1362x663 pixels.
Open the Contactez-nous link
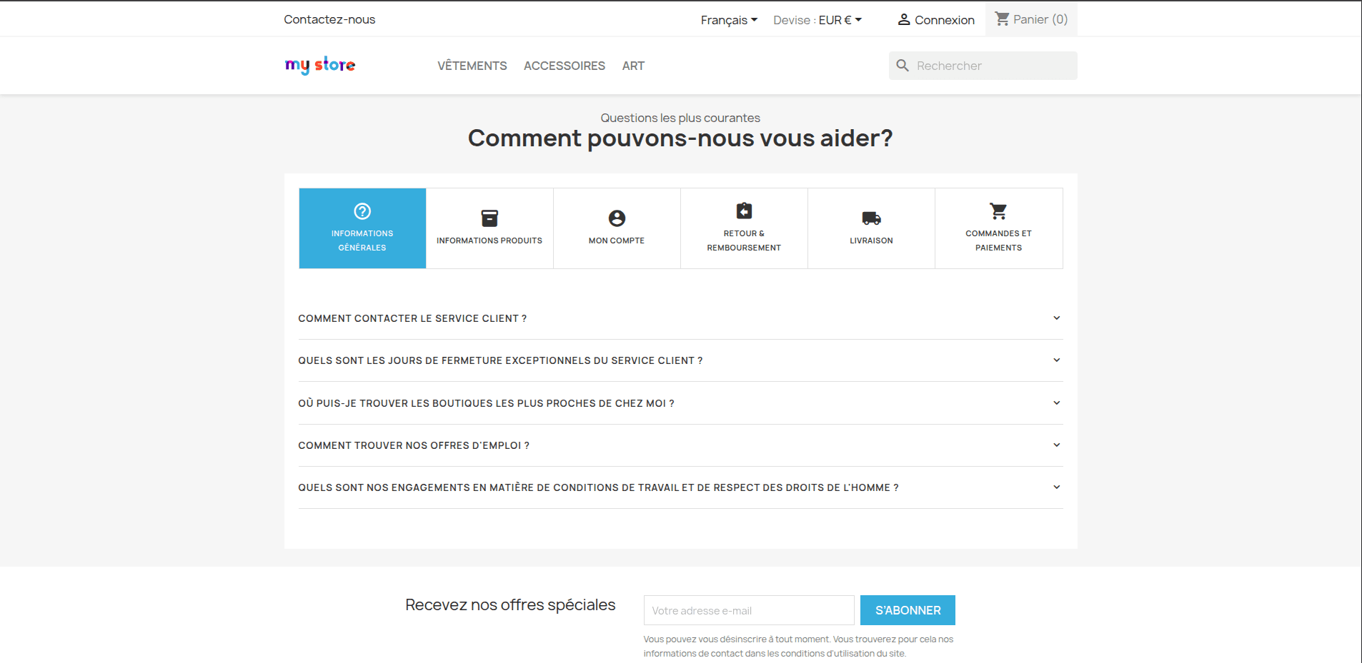pos(329,19)
